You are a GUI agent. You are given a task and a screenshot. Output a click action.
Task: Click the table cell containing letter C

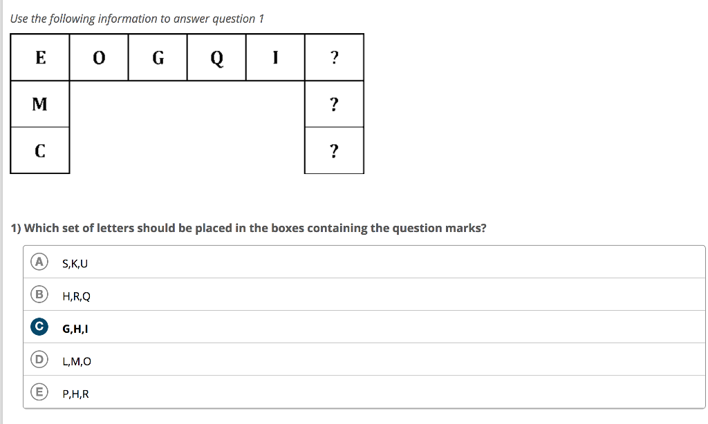click(x=39, y=150)
